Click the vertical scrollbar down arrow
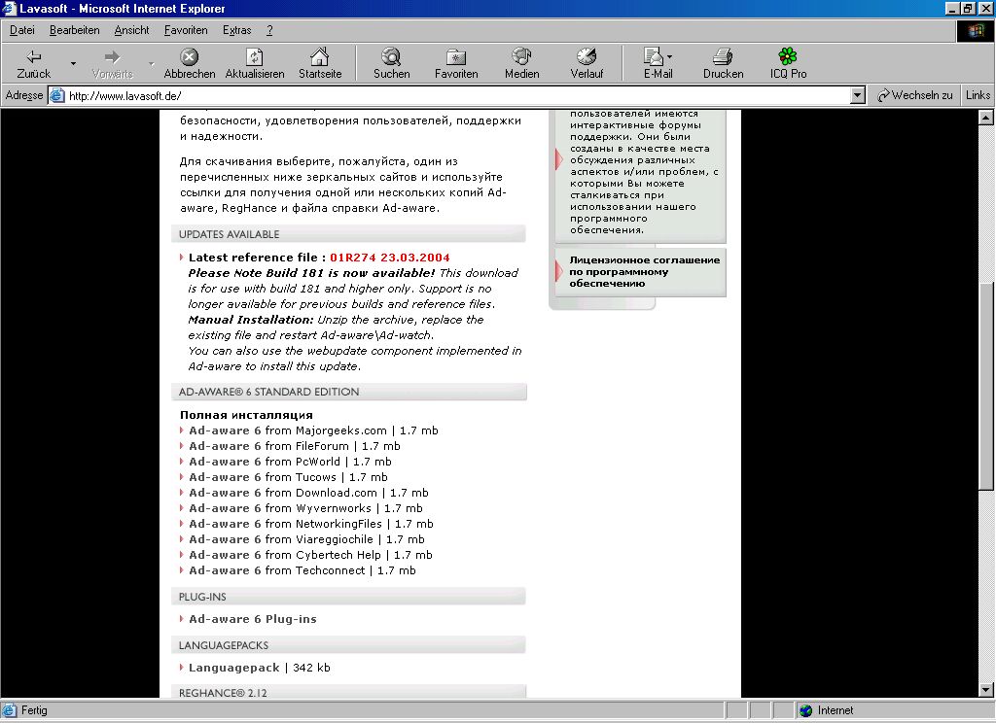 pos(985,689)
